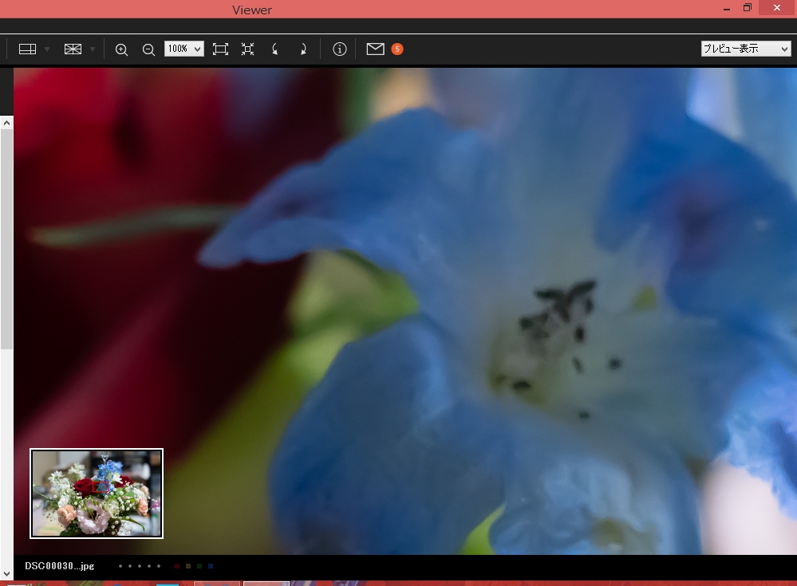This screenshot has width=797, height=586.
Task: Expand the grid guide options arrow
Action: [x=92, y=49]
